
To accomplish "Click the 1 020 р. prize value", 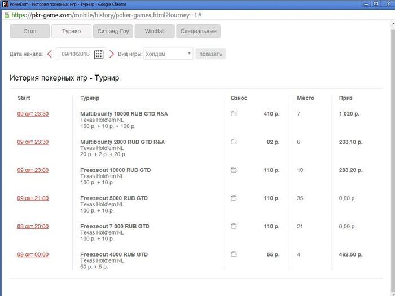I will 349,114.
